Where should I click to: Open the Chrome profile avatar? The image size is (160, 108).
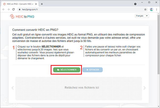pos(151,10)
